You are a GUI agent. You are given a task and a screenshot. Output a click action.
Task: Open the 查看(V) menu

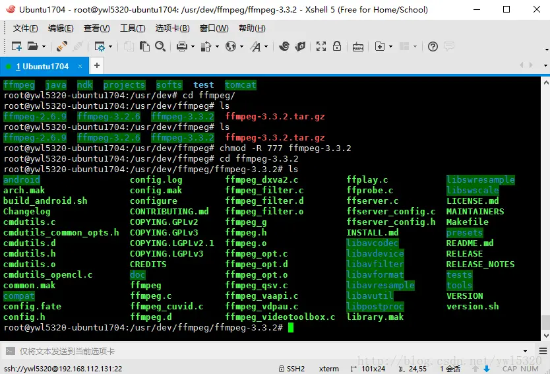click(x=96, y=28)
